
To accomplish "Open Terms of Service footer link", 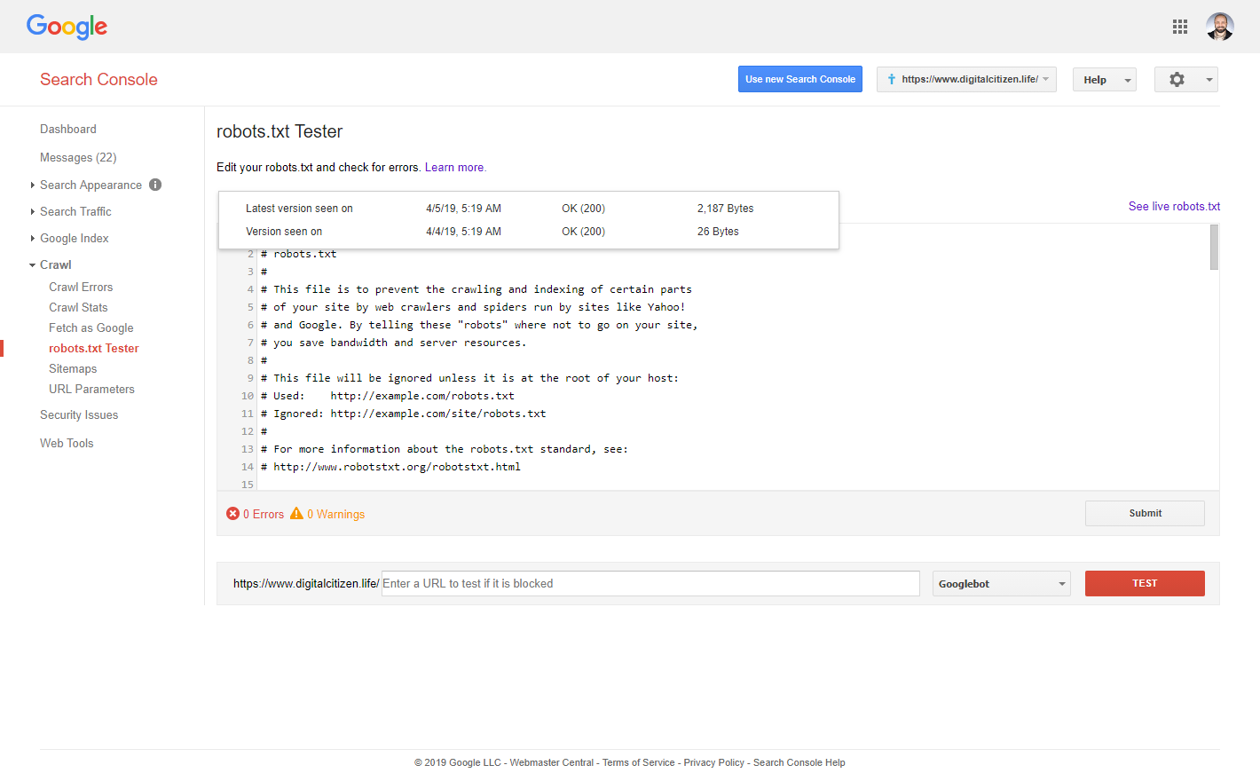I will click(x=639, y=762).
